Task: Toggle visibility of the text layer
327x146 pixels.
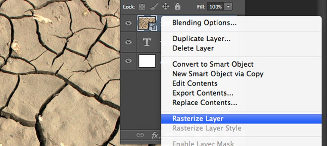Action: tap(129, 42)
